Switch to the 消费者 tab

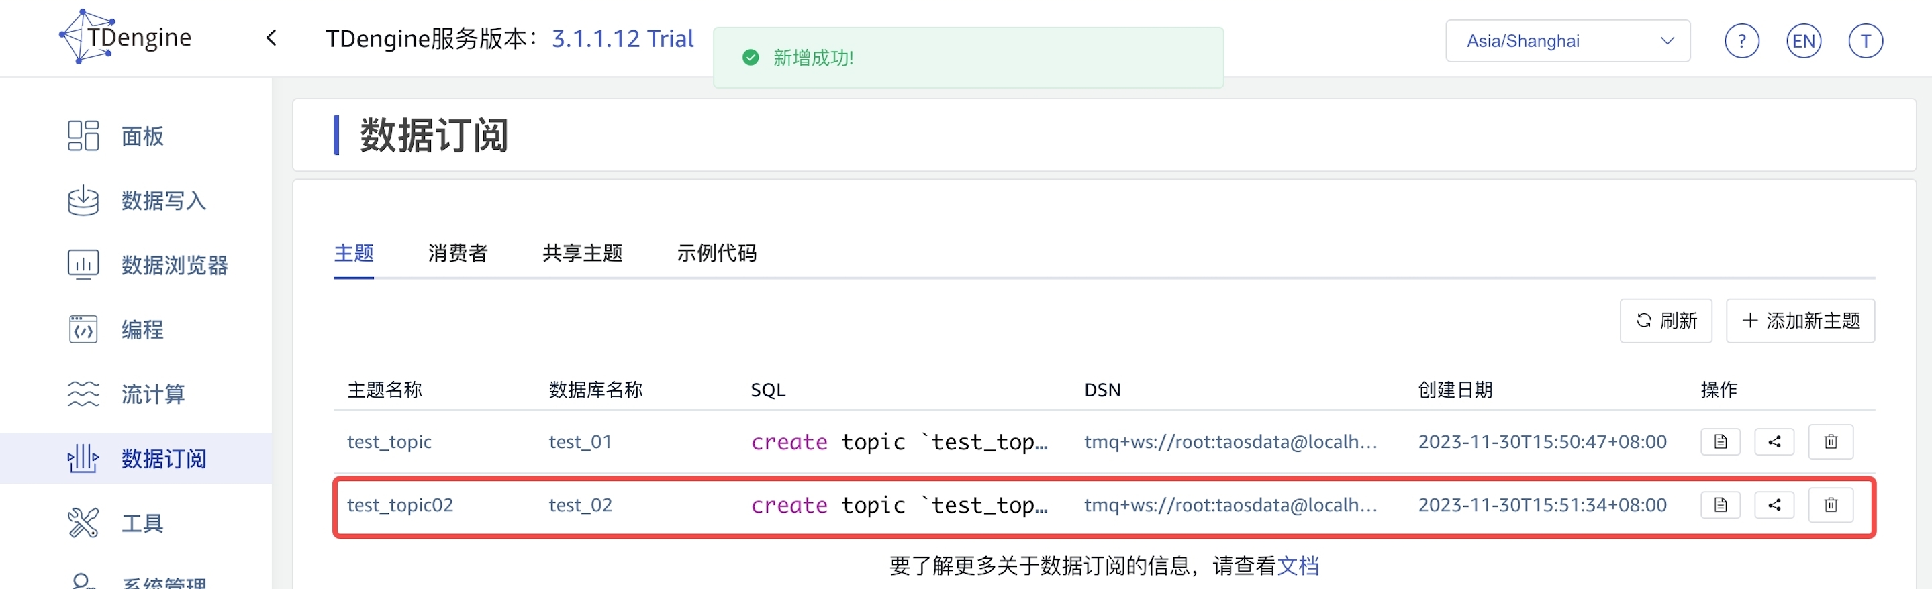[458, 254]
